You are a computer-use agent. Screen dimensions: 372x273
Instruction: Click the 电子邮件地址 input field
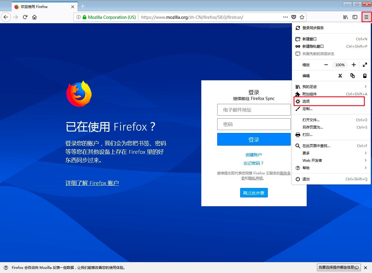click(x=254, y=110)
